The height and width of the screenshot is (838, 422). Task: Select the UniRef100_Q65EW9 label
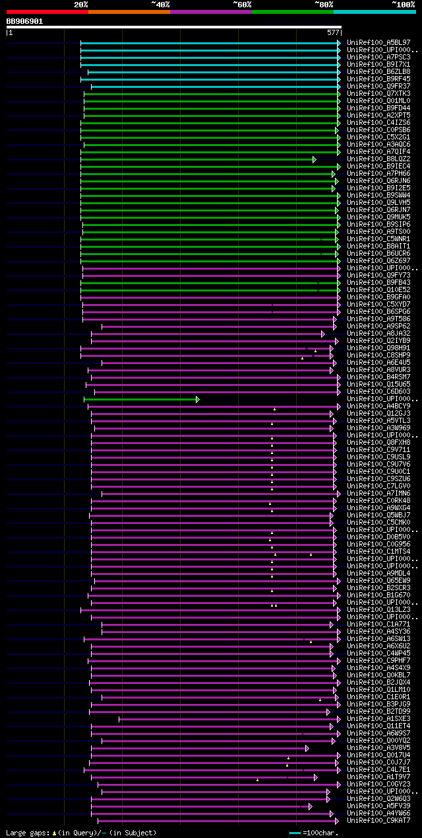(x=378, y=581)
